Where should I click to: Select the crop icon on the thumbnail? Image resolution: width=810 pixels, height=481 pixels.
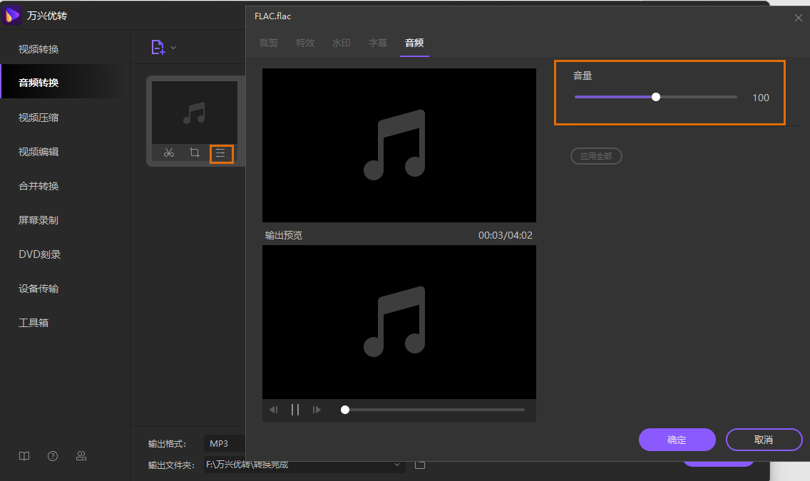(x=195, y=154)
